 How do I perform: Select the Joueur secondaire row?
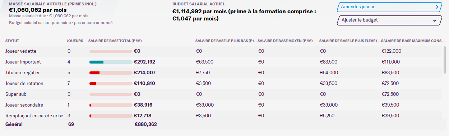223,105
